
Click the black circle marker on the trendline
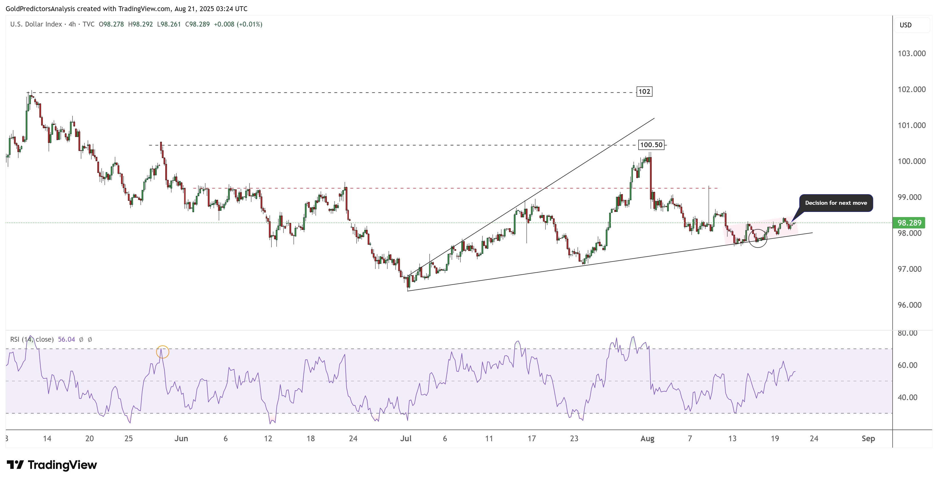click(757, 238)
